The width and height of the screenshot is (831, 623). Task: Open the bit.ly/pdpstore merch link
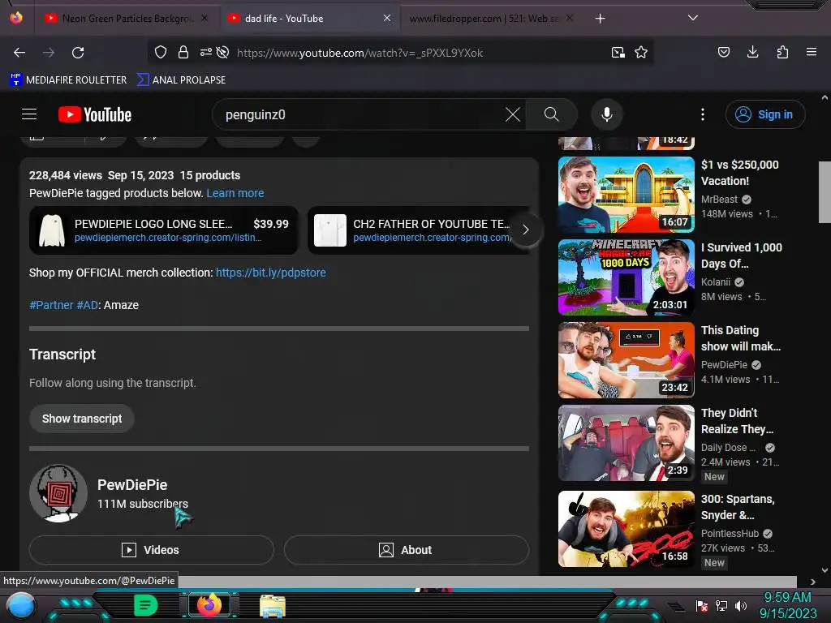[x=270, y=273]
